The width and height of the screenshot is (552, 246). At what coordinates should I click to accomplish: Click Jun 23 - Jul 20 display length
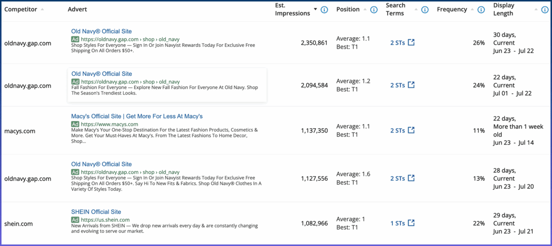coord(513,186)
